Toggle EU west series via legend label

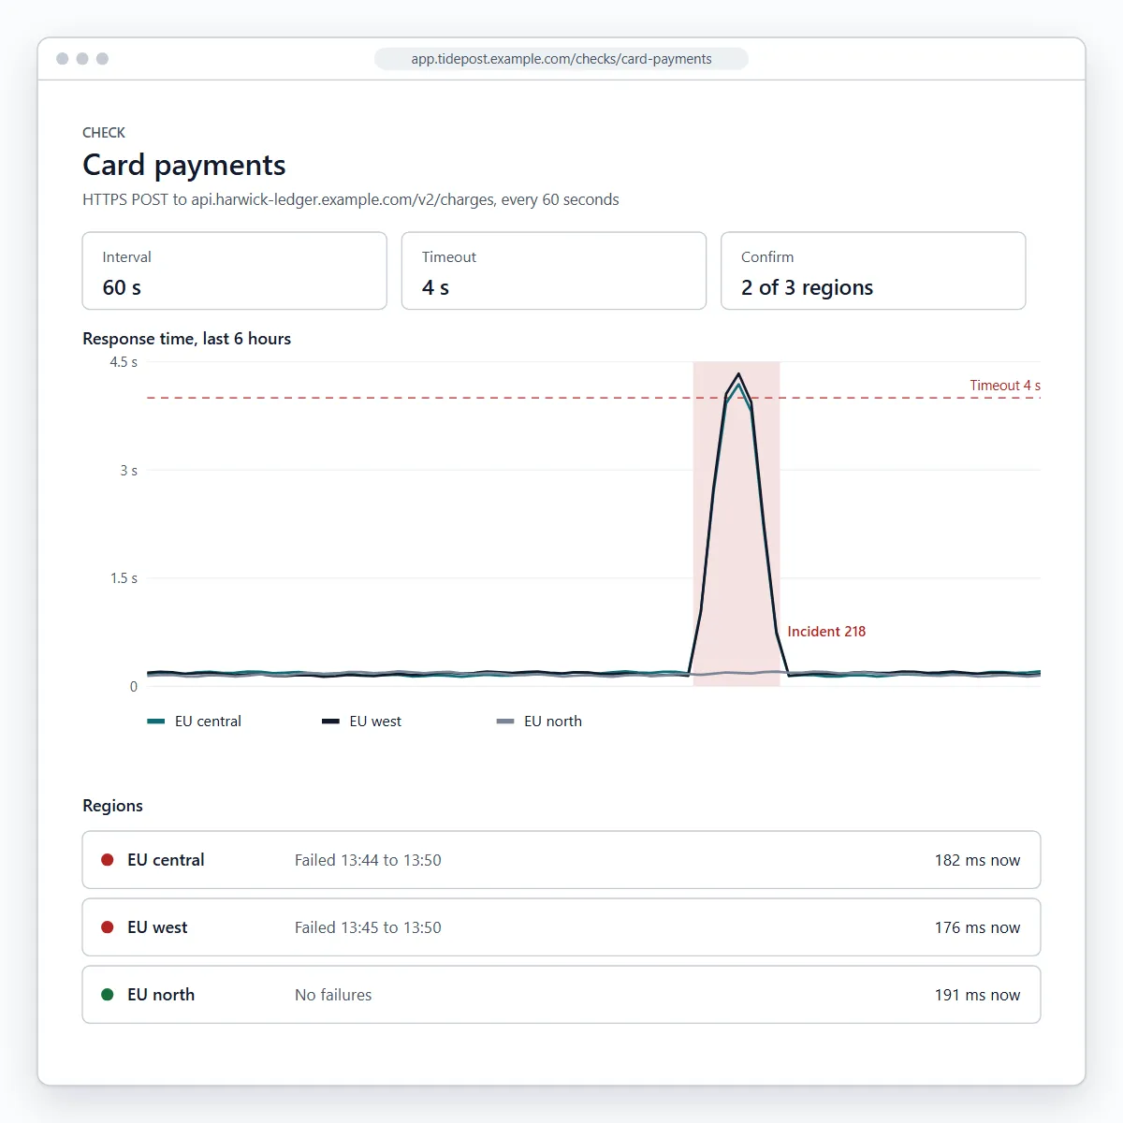click(375, 722)
